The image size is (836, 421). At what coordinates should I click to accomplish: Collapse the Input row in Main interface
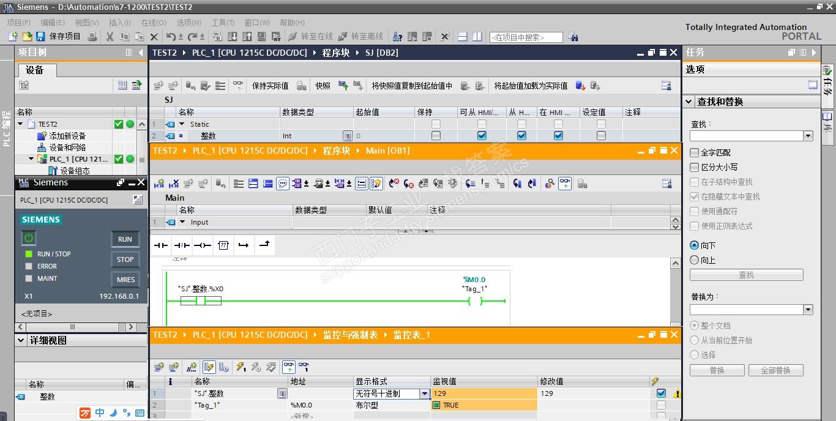182,222
